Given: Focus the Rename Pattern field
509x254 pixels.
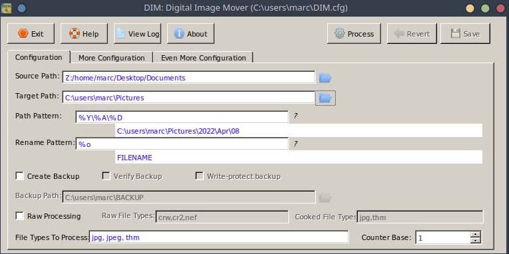Looking at the screenshot, I should coord(182,144).
